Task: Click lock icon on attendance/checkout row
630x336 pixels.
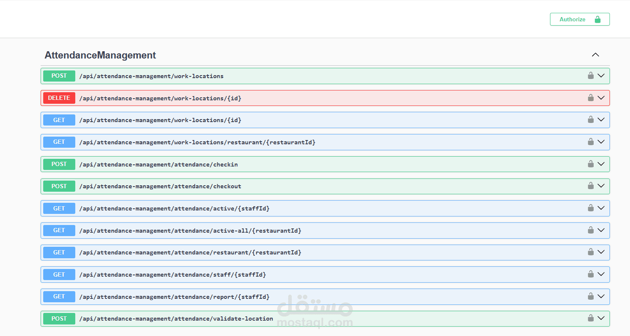Action: coord(591,186)
